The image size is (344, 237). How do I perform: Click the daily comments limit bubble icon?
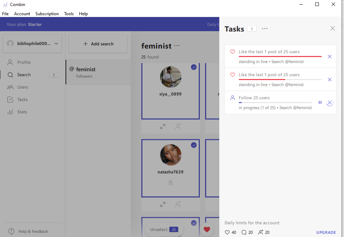[244, 232]
